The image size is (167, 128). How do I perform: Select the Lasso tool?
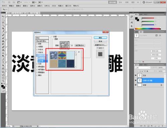(x=3, y=23)
